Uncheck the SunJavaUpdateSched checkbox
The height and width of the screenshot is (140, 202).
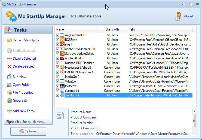click(x=57, y=53)
